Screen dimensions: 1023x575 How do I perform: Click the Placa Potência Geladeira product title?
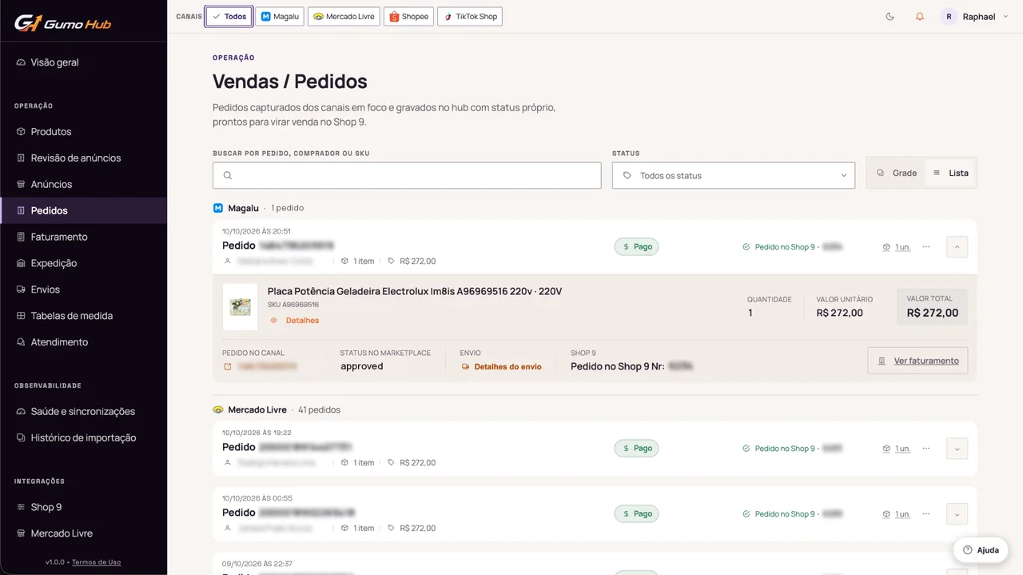tap(415, 291)
